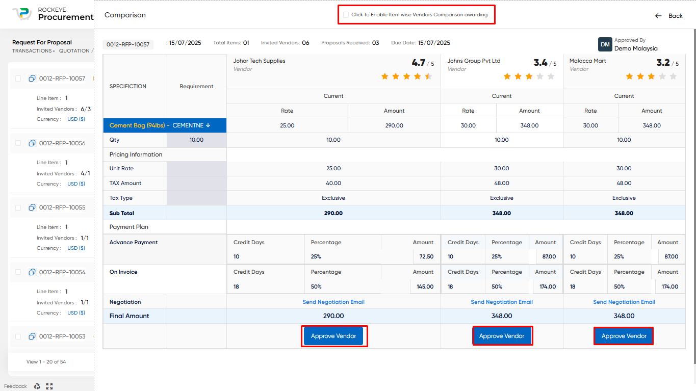This screenshot has width=696, height=391.
Task: Click the Demo Malaysia approver name
Action: coord(636,48)
